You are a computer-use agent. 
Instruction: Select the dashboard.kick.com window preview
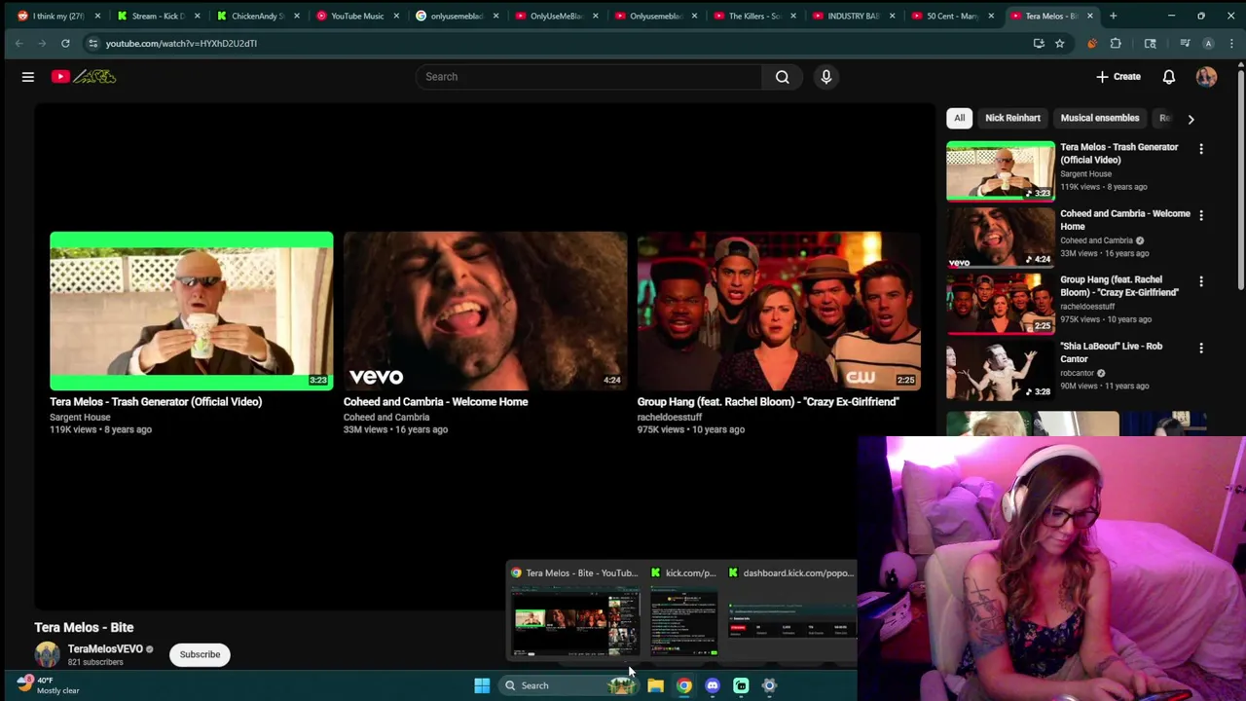[x=791, y=612]
